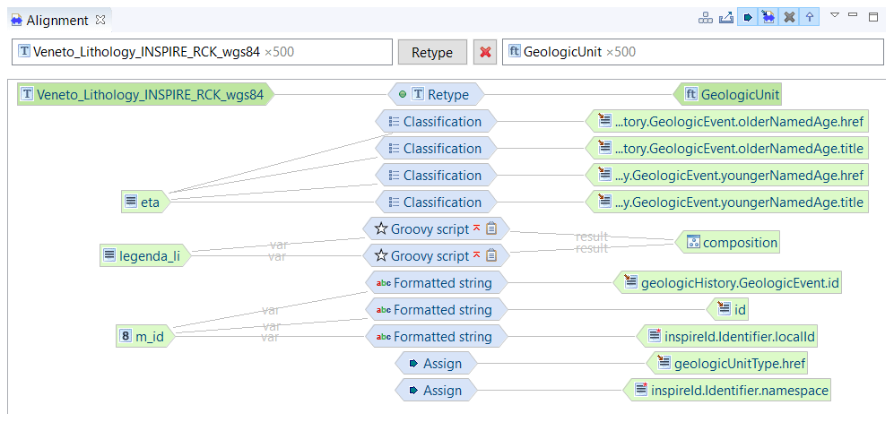Click the geologicUnitType.href Assign cell

435,364
